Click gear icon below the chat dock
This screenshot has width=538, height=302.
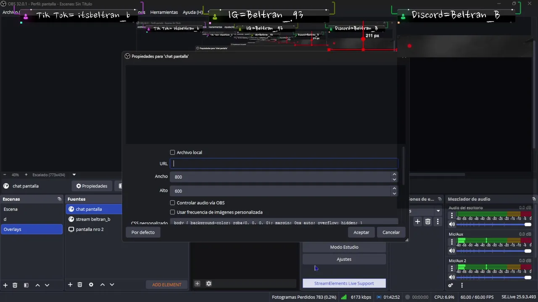click(208, 284)
